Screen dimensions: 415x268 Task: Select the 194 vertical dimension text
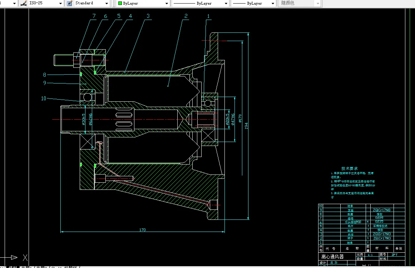point(246,125)
